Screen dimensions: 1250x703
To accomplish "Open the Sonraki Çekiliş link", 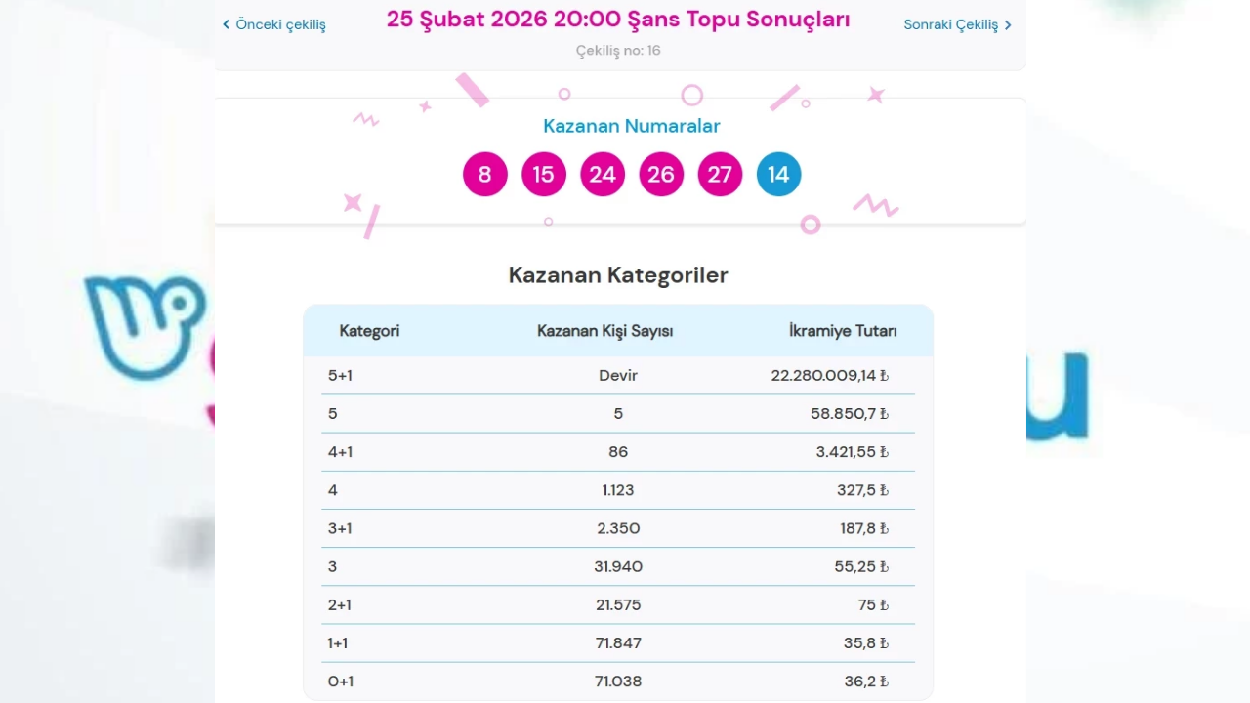I will pos(950,24).
